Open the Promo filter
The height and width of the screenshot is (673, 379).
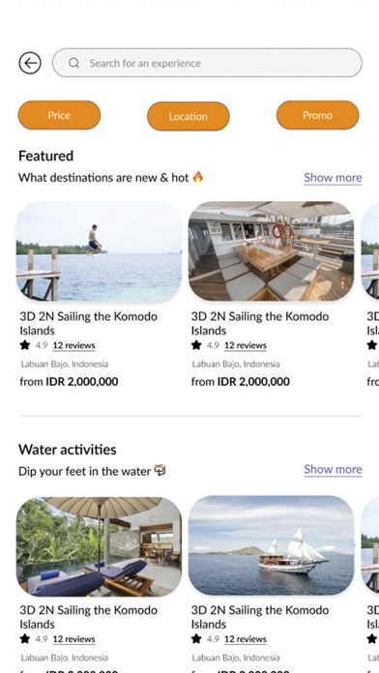click(x=318, y=115)
